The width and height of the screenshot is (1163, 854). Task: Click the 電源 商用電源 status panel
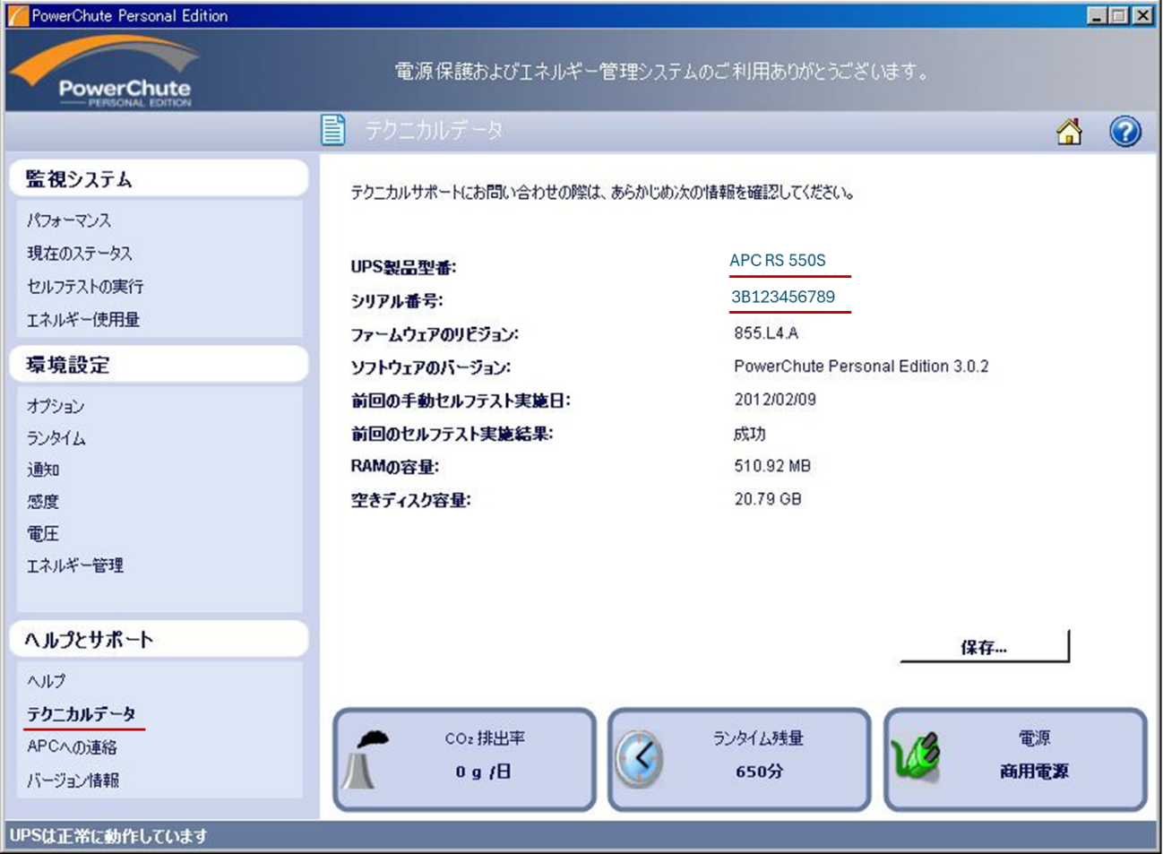pyautogui.click(x=1015, y=760)
